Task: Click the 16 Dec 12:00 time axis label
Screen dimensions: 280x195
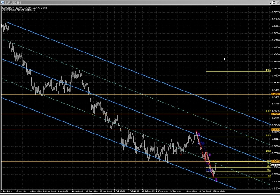Action: pyautogui.click(x=36, y=191)
